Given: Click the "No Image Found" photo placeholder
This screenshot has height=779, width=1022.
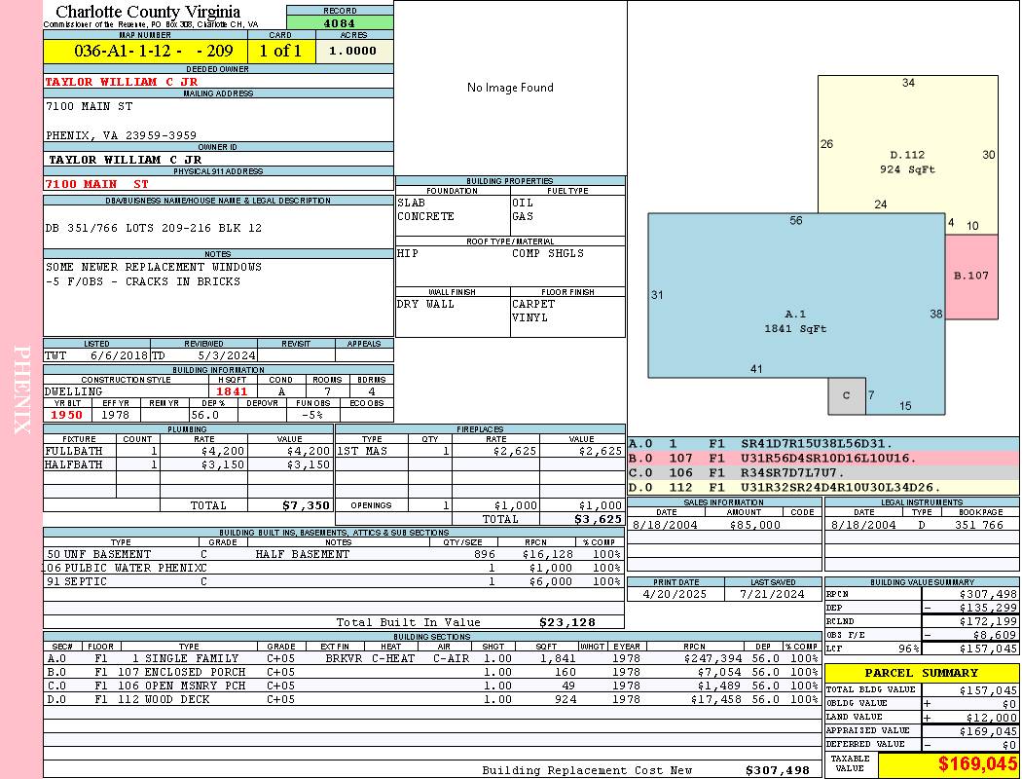Looking at the screenshot, I should tap(510, 88).
